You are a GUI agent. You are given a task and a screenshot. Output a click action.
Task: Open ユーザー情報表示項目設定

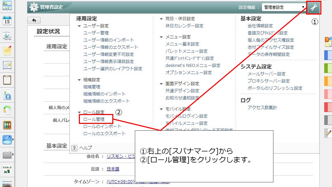click(x=109, y=62)
